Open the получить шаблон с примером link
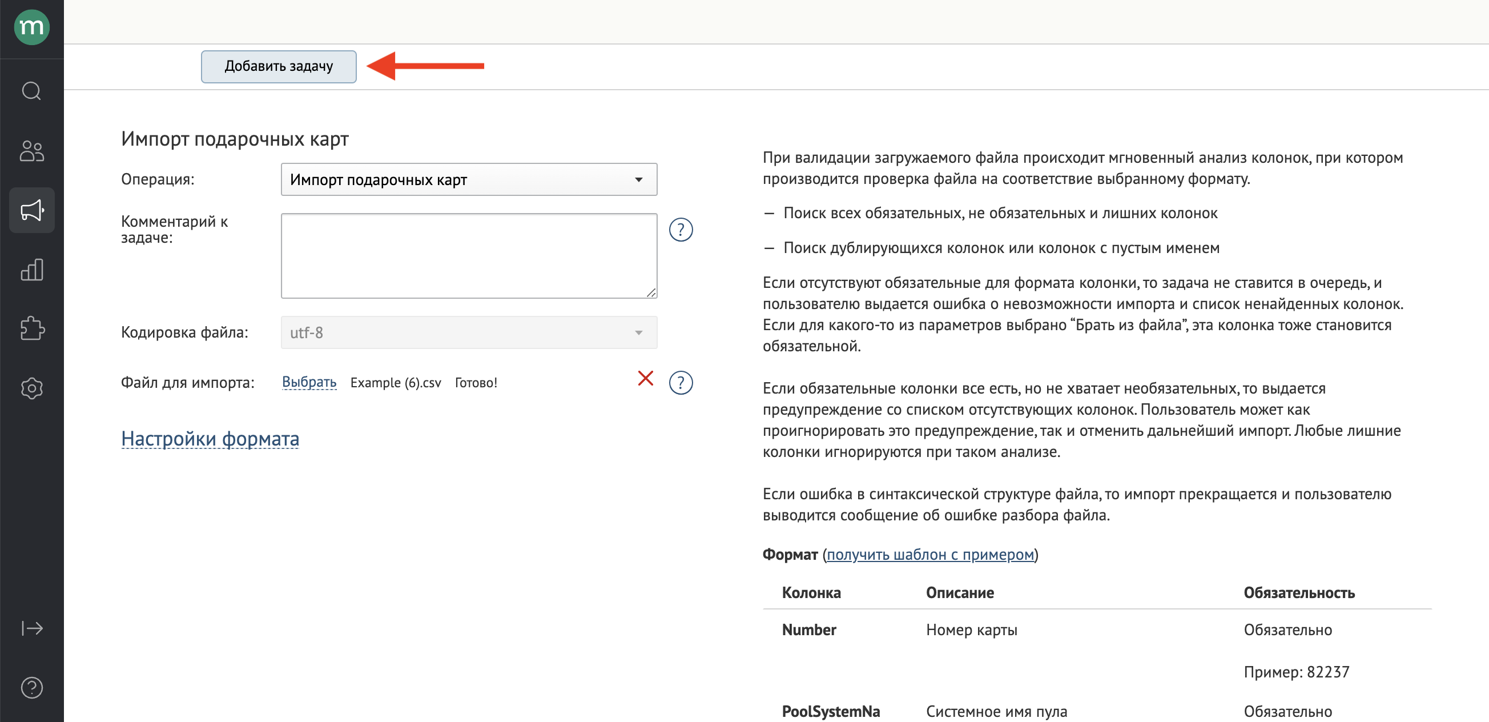Image resolution: width=1489 pixels, height=722 pixels. click(x=930, y=554)
